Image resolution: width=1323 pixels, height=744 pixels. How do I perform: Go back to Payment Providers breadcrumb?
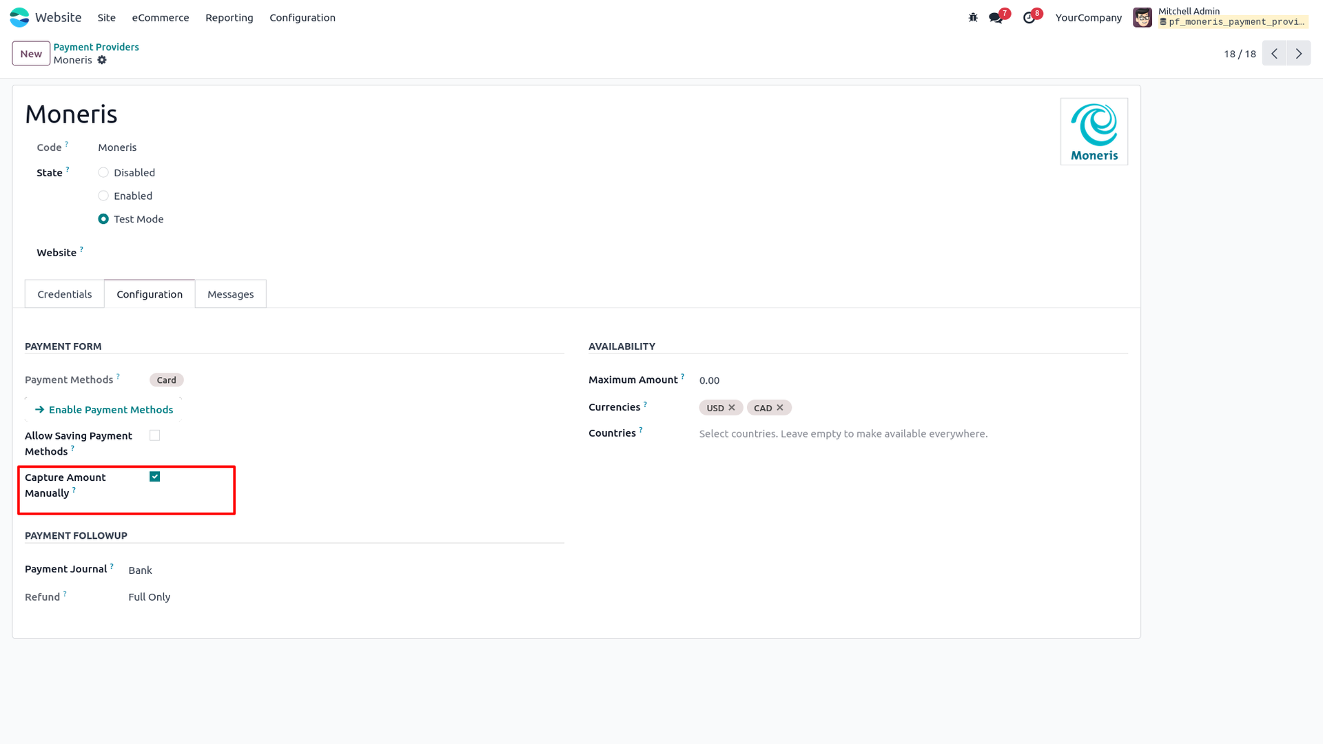click(96, 47)
